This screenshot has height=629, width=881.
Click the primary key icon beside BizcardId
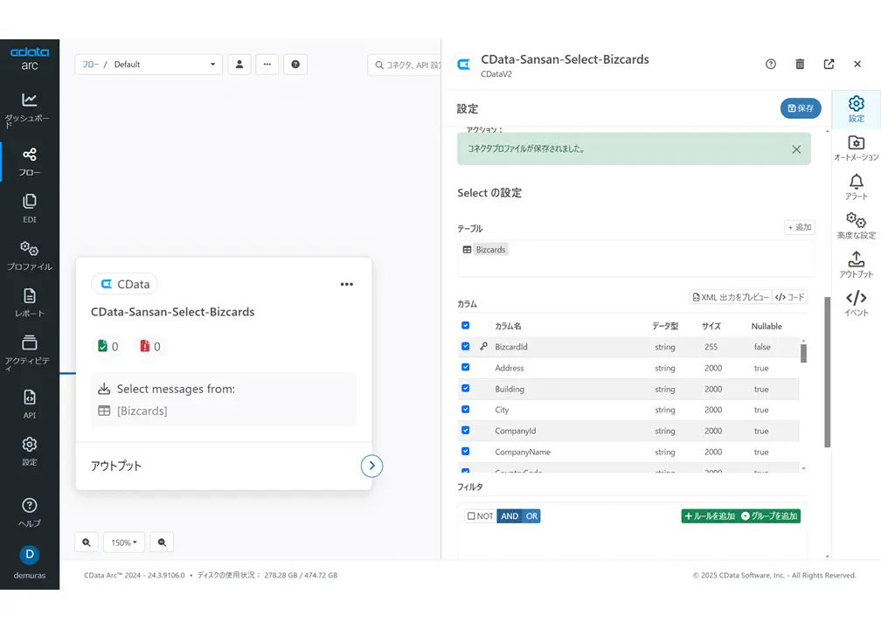(483, 347)
